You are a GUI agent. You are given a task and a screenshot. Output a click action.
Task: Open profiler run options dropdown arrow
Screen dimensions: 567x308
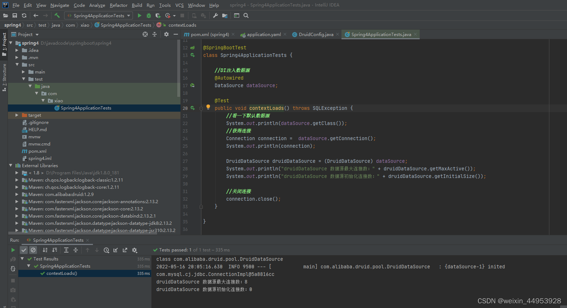pos(174,15)
